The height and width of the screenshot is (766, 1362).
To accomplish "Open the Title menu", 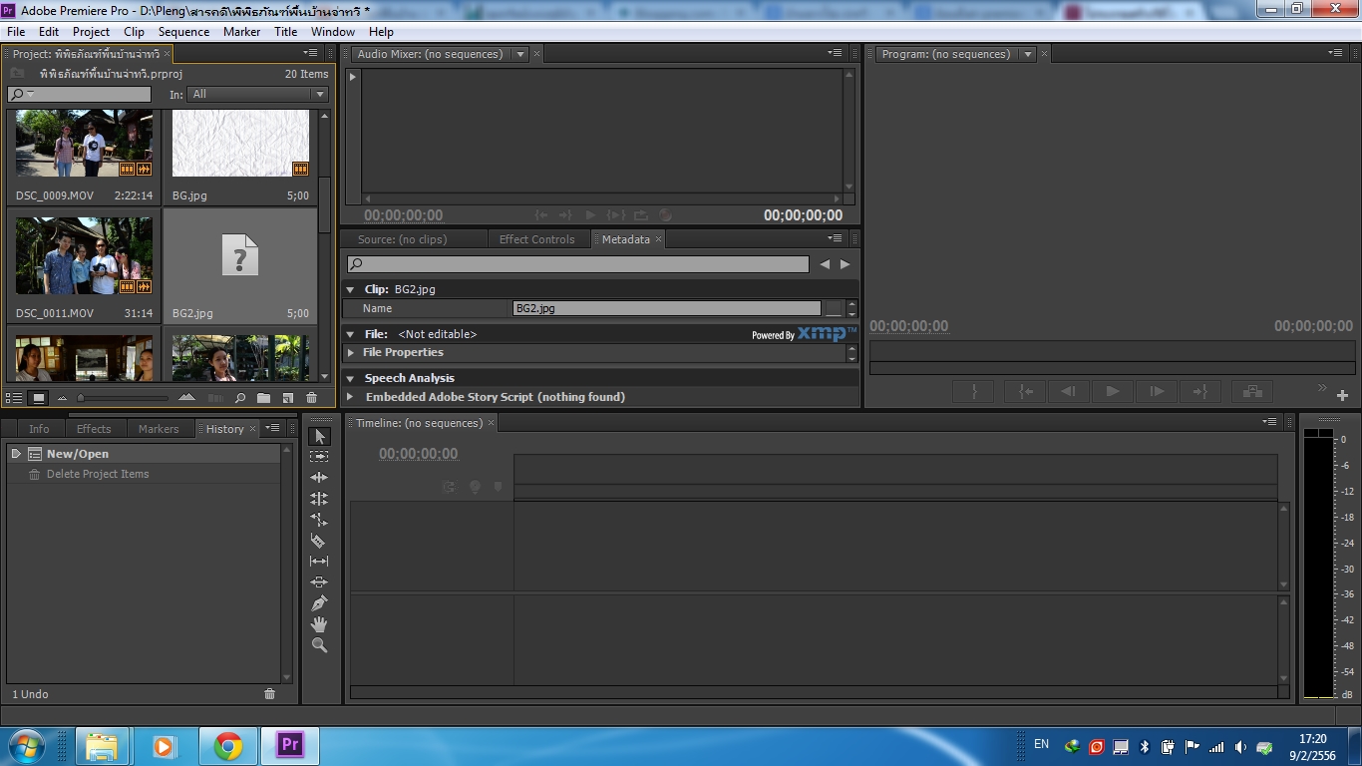I will 286,32.
